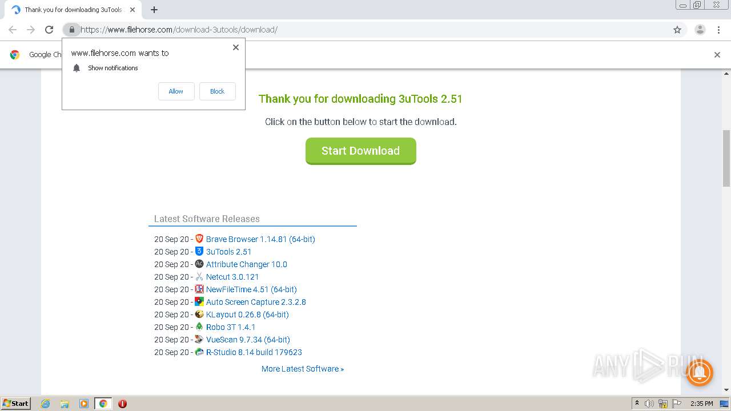
Task: Click the action center flag icon
Action: tap(677, 404)
